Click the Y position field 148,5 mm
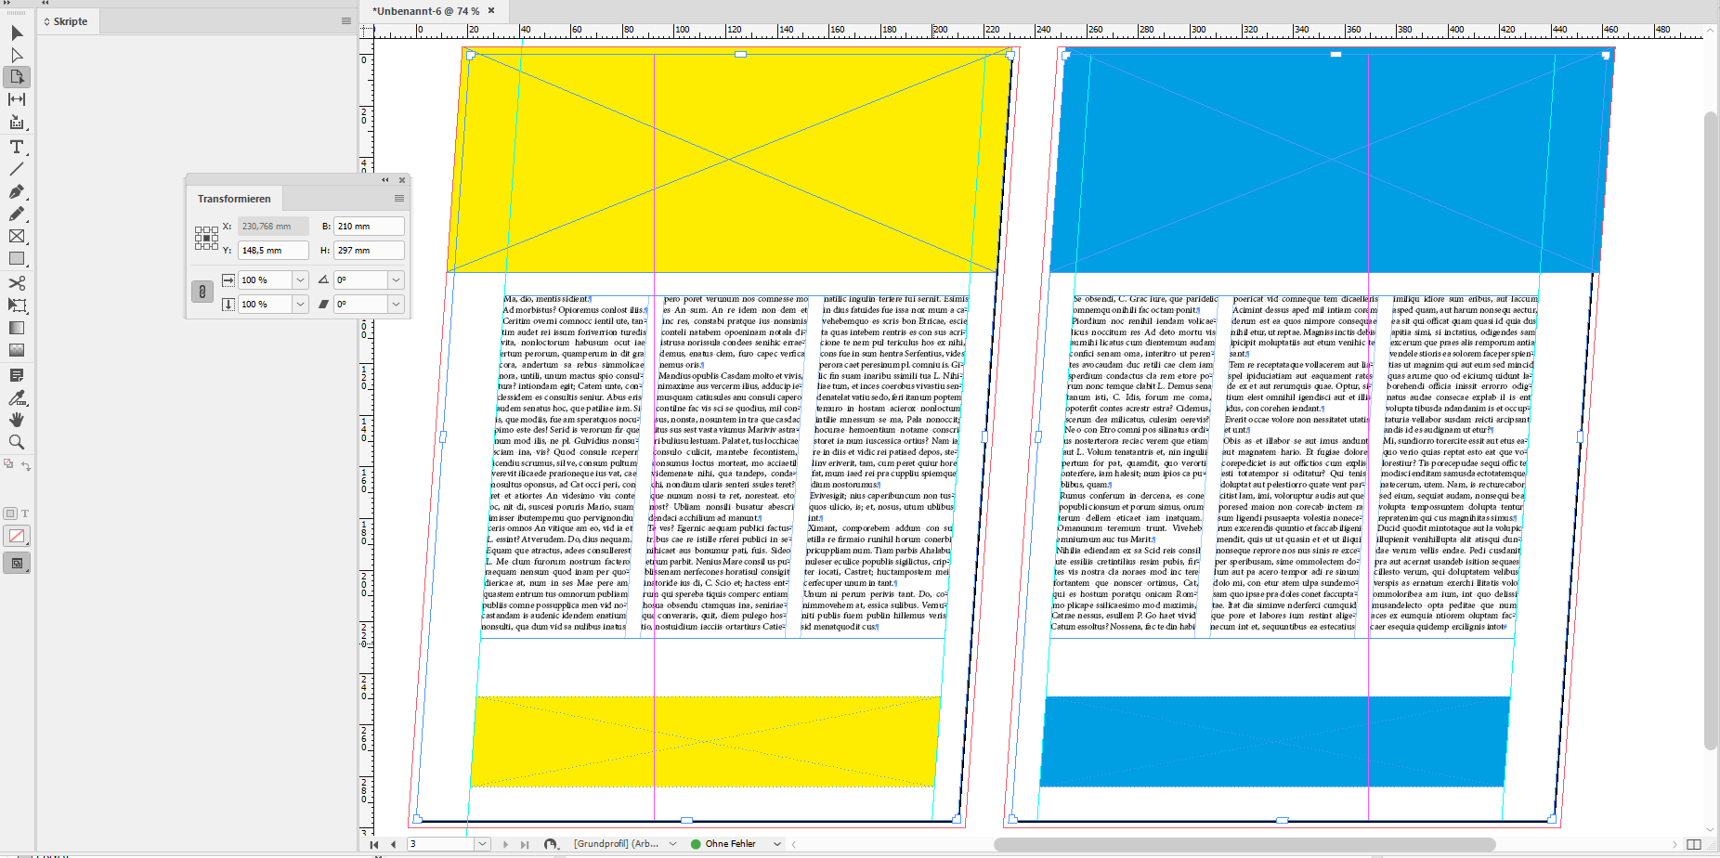The image size is (1720, 858). point(273,250)
